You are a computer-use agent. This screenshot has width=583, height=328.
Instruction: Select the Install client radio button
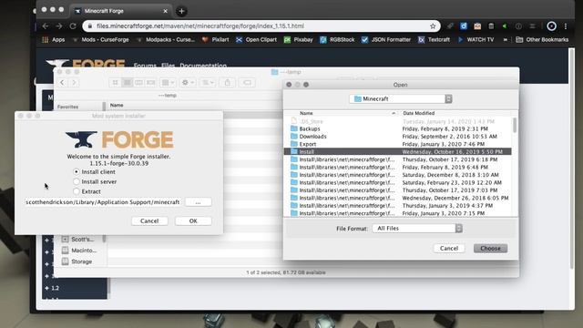(77, 172)
